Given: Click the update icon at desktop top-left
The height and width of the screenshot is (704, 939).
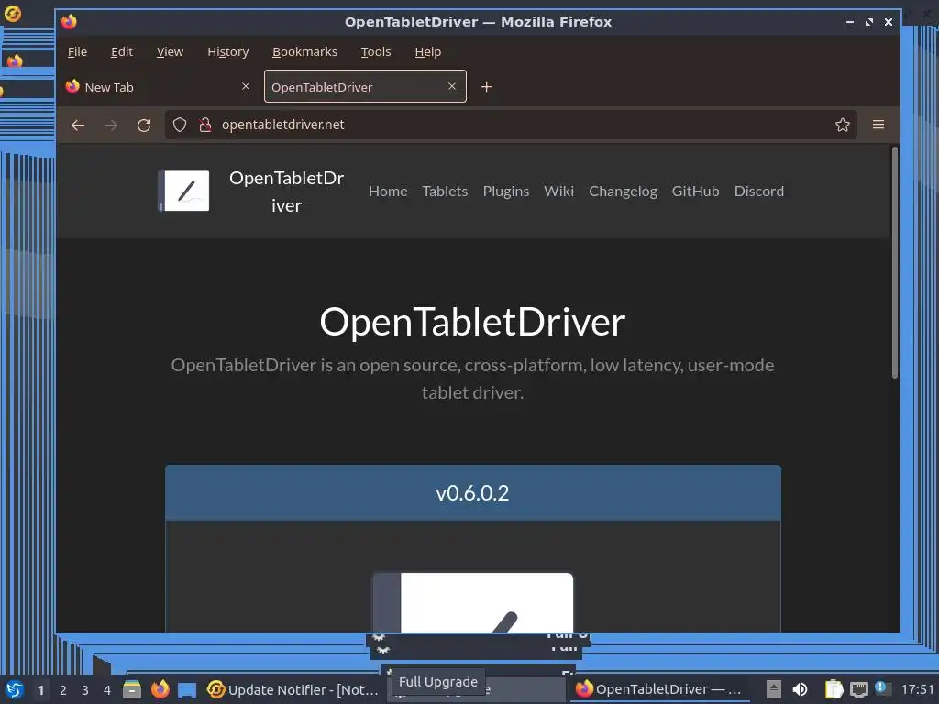Looking at the screenshot, I should [x=13, y=13].
